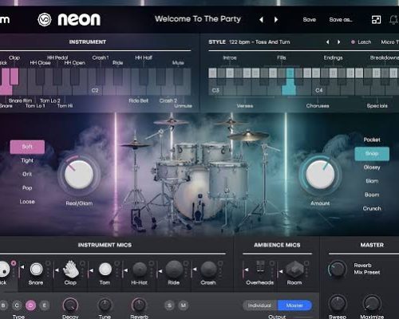Click the channel Reverb knob
The width and height of the screenshot is (399, 319).
click(140, 305)
